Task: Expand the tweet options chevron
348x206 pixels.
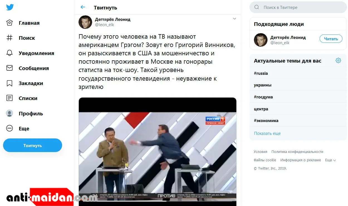Action: pos(234,19)
